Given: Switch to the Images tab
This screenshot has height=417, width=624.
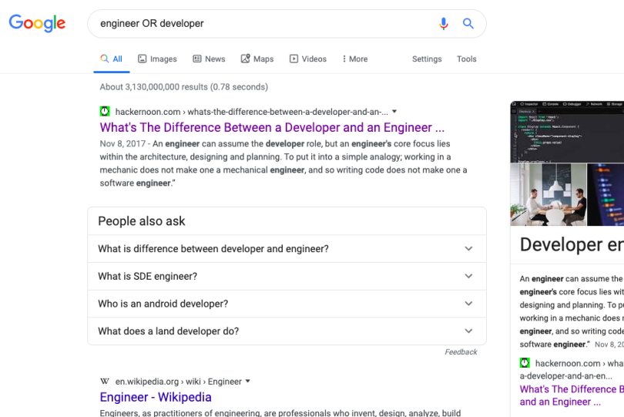Looking at the screenshot, I should pyautogui.click(x=157, y=59).
